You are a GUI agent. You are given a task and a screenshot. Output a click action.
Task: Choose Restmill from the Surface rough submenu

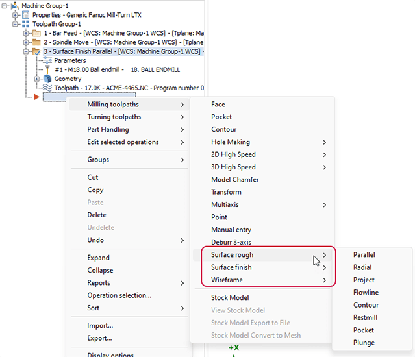tap(365, 318)
